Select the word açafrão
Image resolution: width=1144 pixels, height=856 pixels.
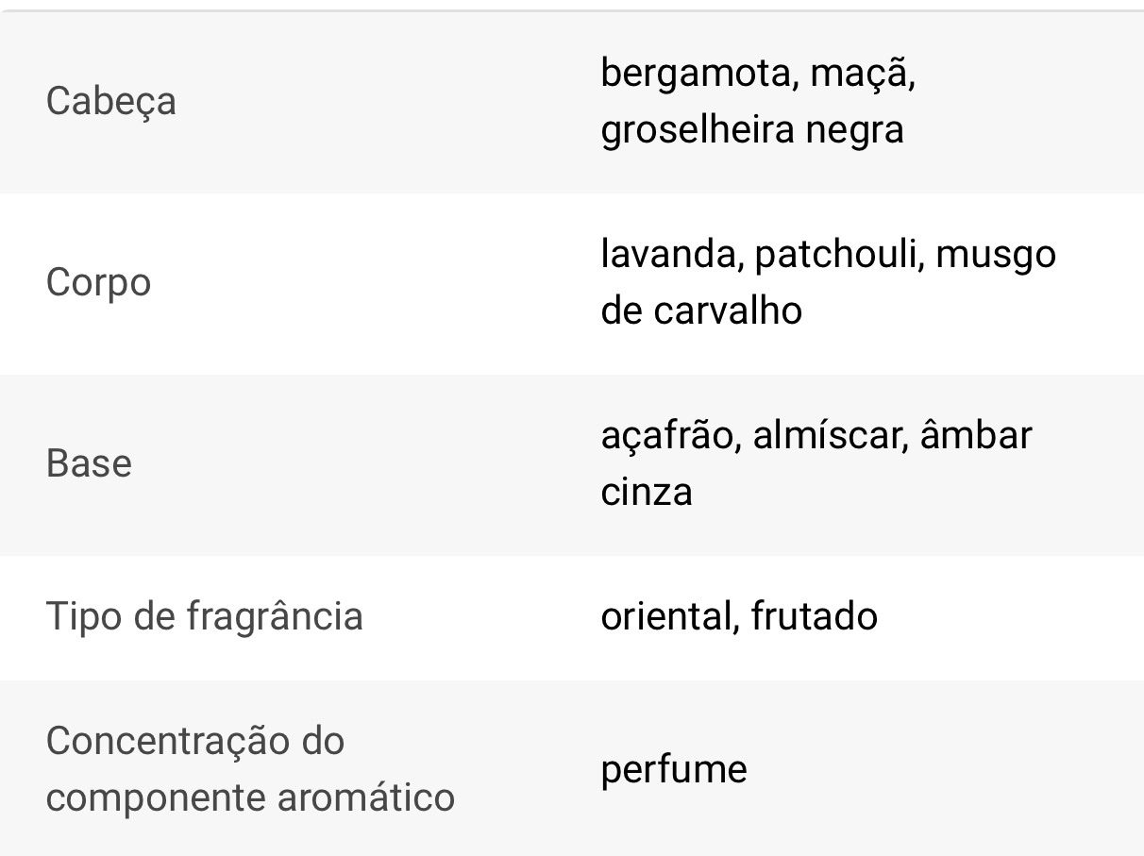(669, 436)
